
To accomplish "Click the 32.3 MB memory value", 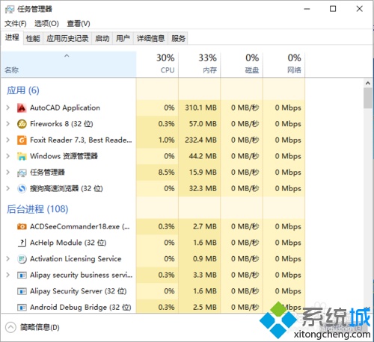I will 203,188.
